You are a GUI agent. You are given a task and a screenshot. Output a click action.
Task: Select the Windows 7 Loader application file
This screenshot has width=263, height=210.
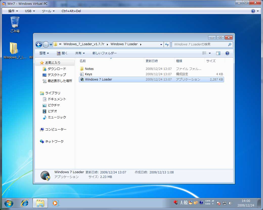tap(151, 80)
